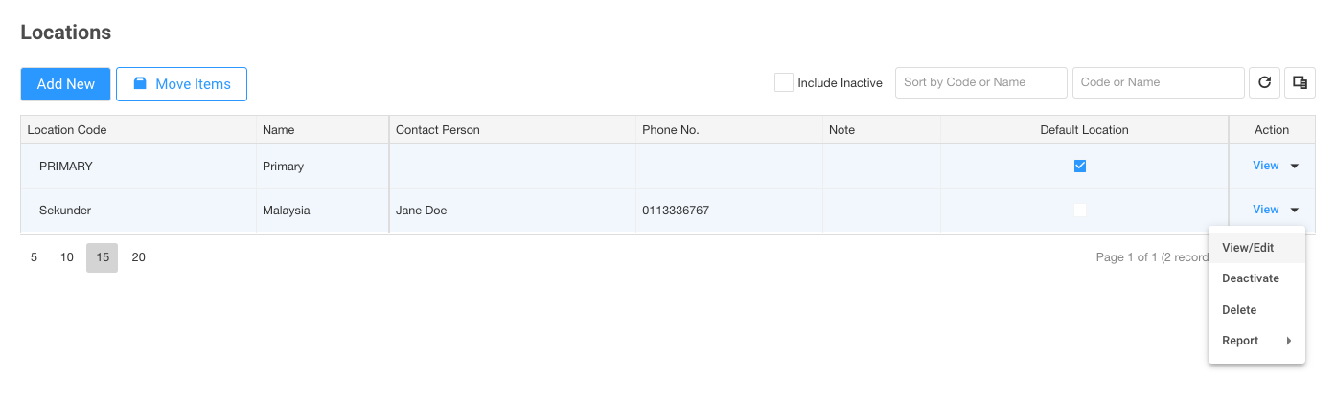Toggle the Include Inactive checkbox

click(784, 82)
